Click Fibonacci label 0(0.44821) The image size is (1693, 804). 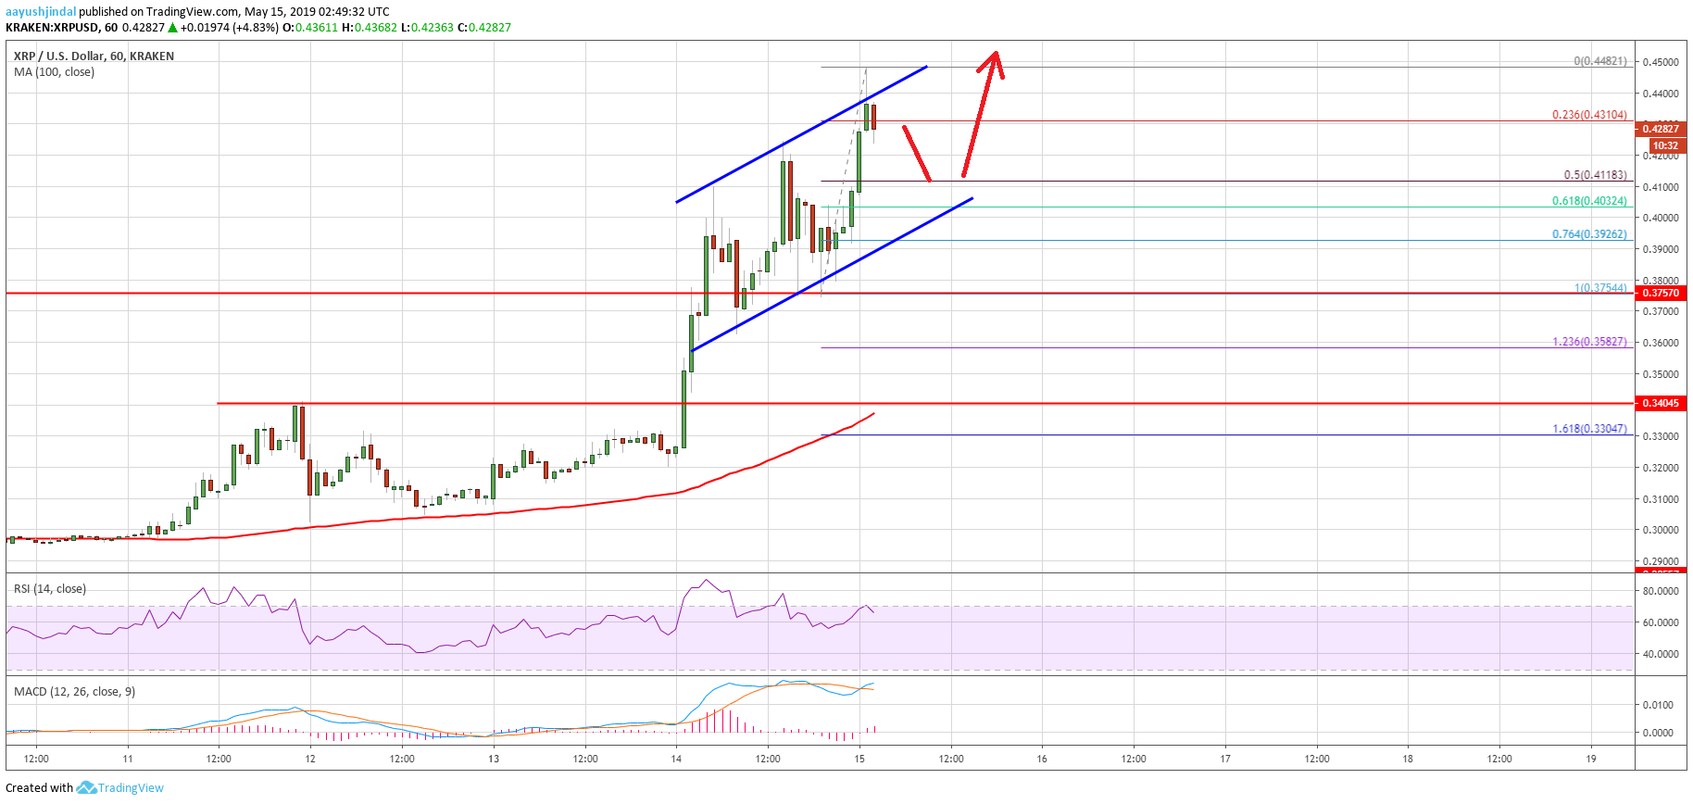1600,61
